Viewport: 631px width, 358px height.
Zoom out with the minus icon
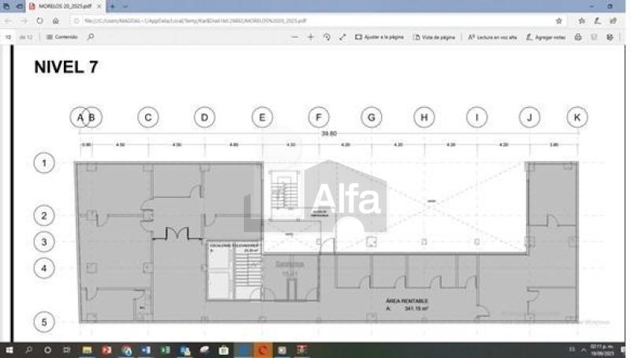[294, 37]
